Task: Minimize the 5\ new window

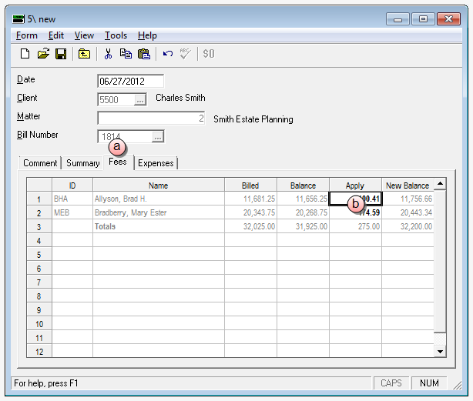Action: click(398, 19)
